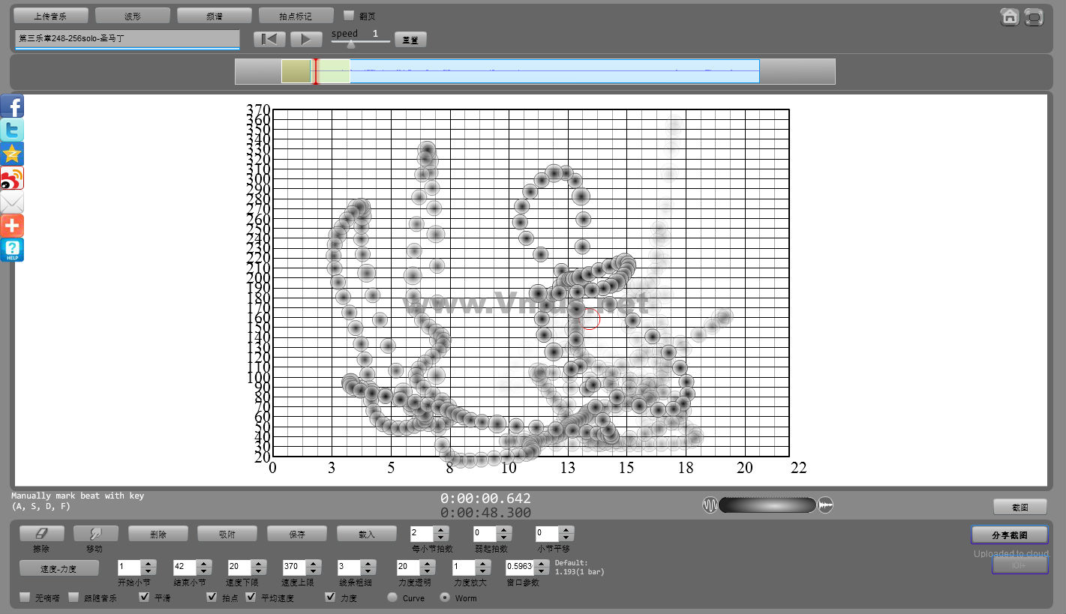The image size is (1066, 614).
Task: Open the HELP question mark icon
Action: [12, 250]
